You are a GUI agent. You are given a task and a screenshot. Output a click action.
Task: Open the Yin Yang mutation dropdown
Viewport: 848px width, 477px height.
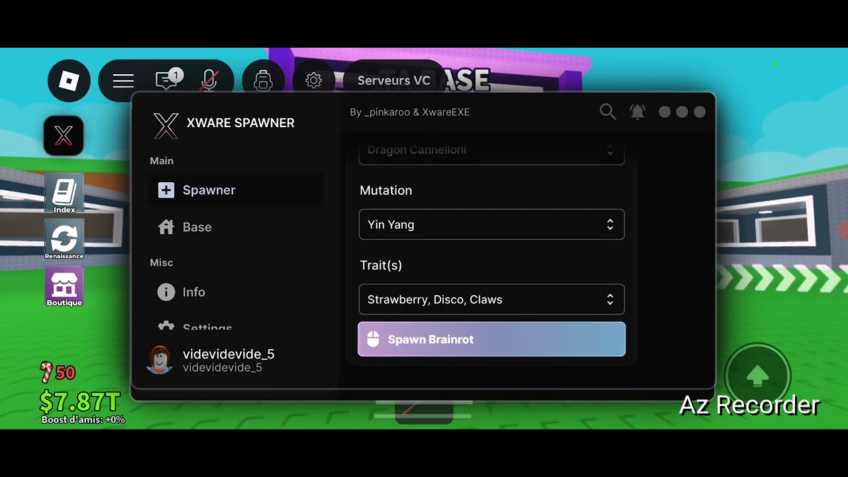[x=492, y=225]
